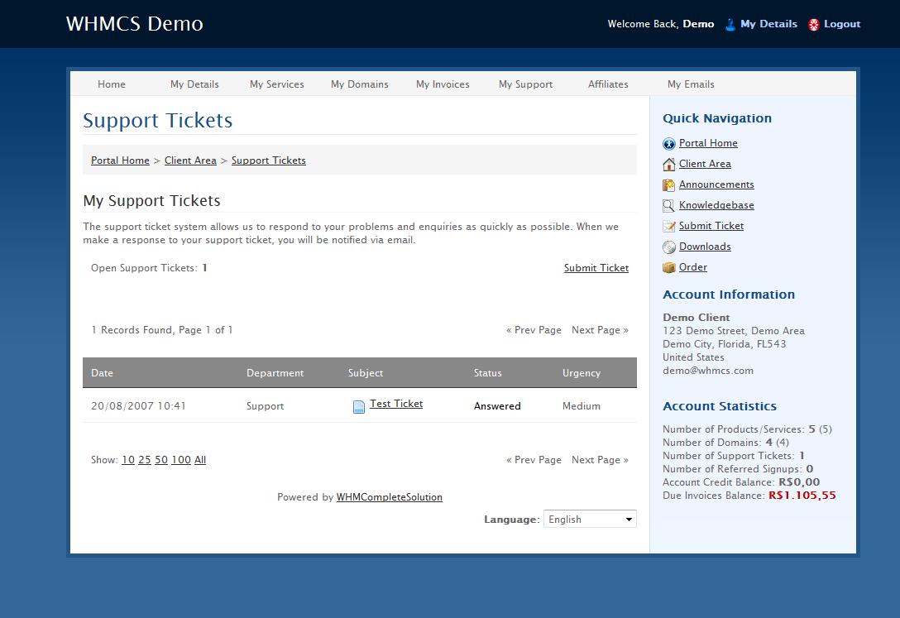
Task: Click the Knowledgebase magnifier icon
Action: pyautogui.click(x=669, y=206)
